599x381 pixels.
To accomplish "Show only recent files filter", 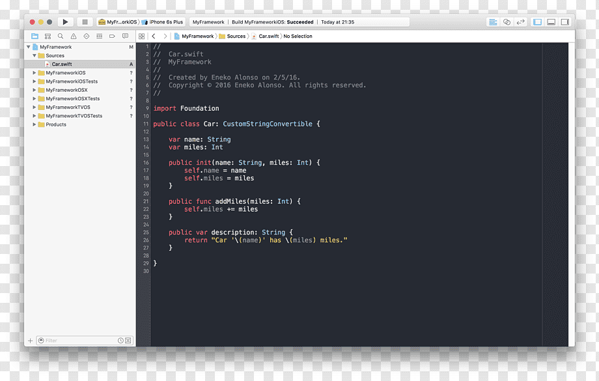I will click(120, 341).
